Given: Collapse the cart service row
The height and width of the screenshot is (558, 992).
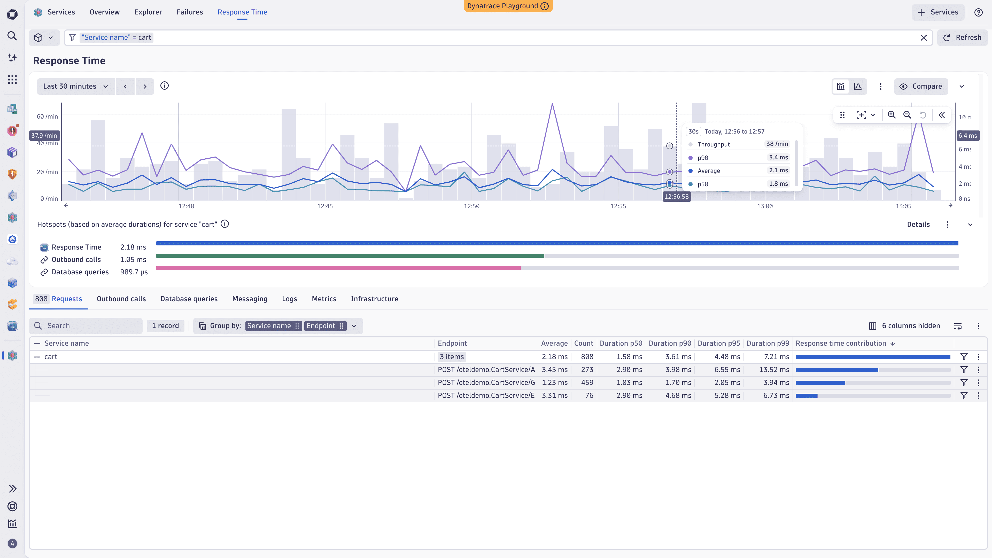Looking at the screenshot, I should click(37, 357).
